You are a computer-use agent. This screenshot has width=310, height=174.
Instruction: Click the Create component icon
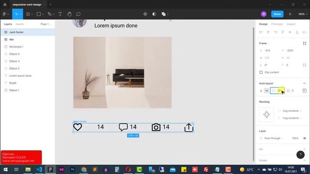click(x=145, y=14)
